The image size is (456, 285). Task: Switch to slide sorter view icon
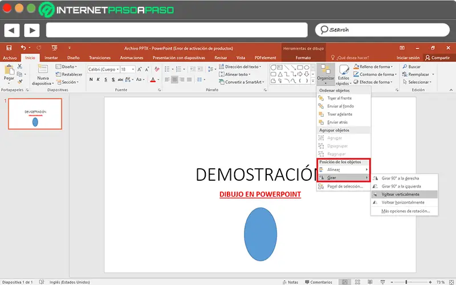(357, 282)
